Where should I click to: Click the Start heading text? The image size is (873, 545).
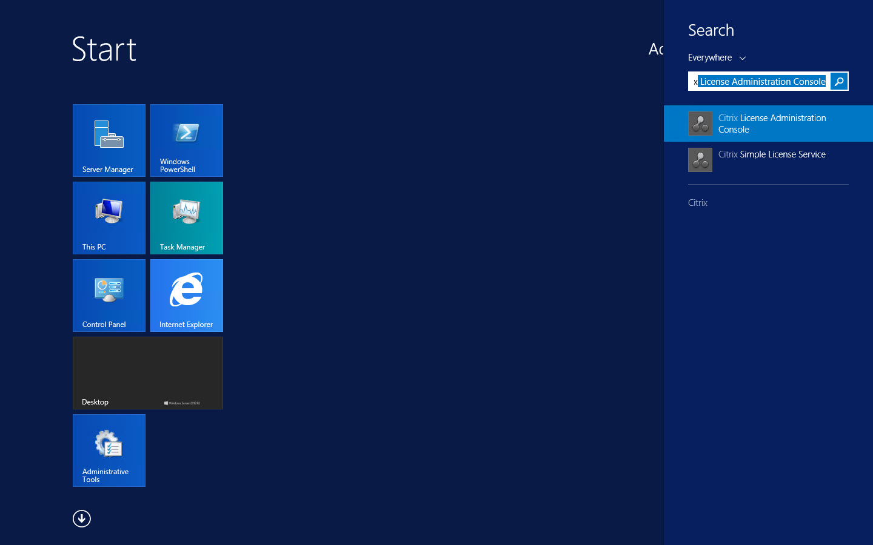click(x=104, y=49)
